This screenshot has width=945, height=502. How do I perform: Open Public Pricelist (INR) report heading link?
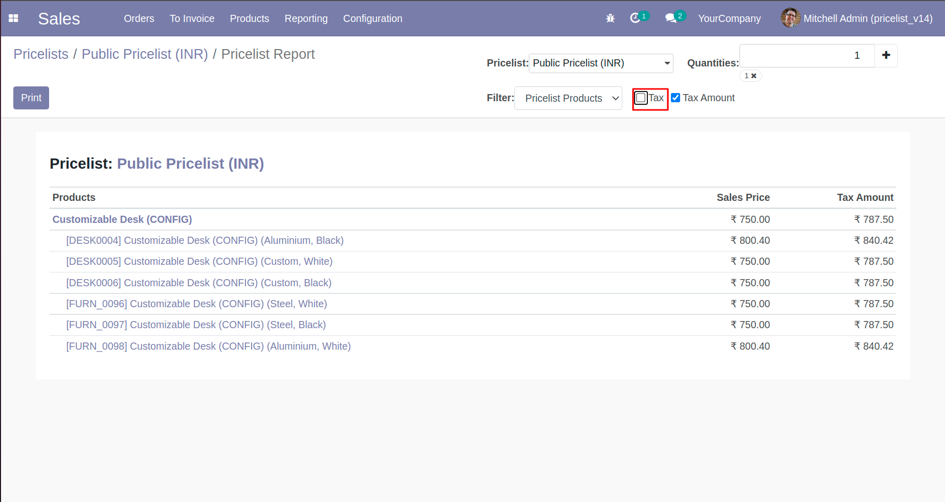tap(190, 164)
